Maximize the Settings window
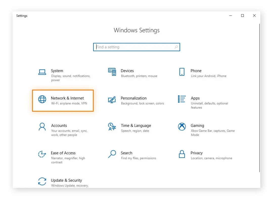This screenshot has height=199, width=273. pos(242,16)
